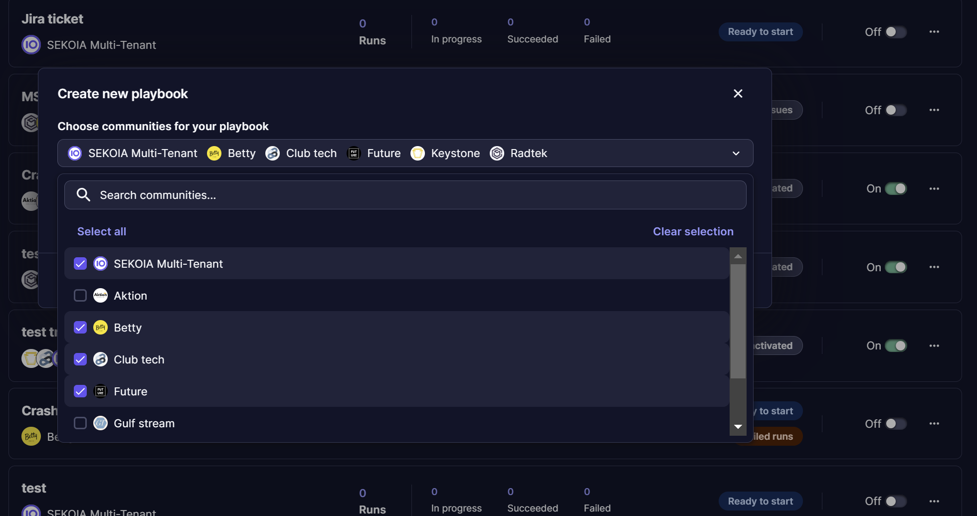Image resolution: width=977 pixels, height=516 pixels.
Task: Click the Club tech logo in list
Action: pos(101,359)
